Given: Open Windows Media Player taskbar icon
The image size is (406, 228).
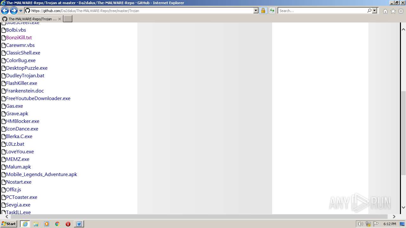Looking at the screenshot, I should click(47, 224).
